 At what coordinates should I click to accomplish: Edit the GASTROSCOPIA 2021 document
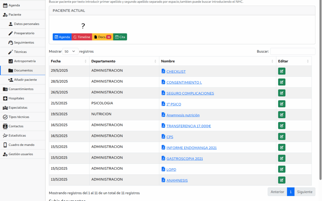[x=281, y=158]
